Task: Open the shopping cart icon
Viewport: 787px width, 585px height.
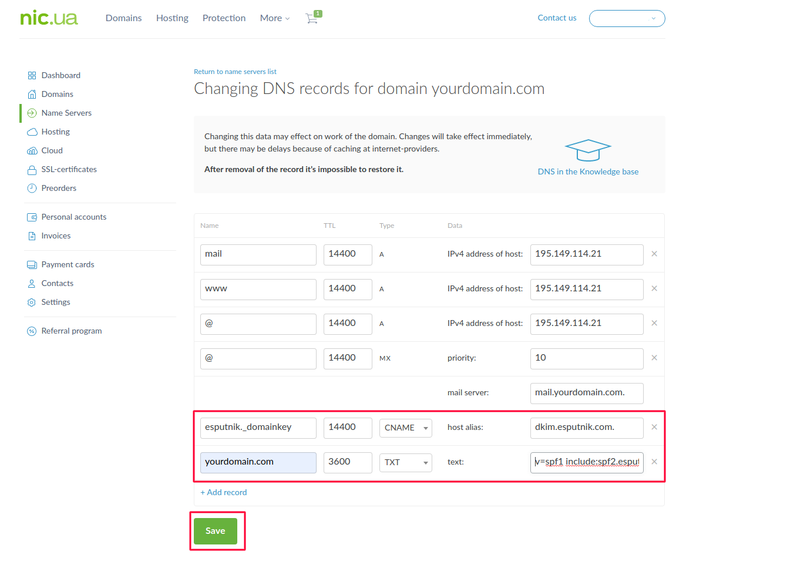Action: 312,18
